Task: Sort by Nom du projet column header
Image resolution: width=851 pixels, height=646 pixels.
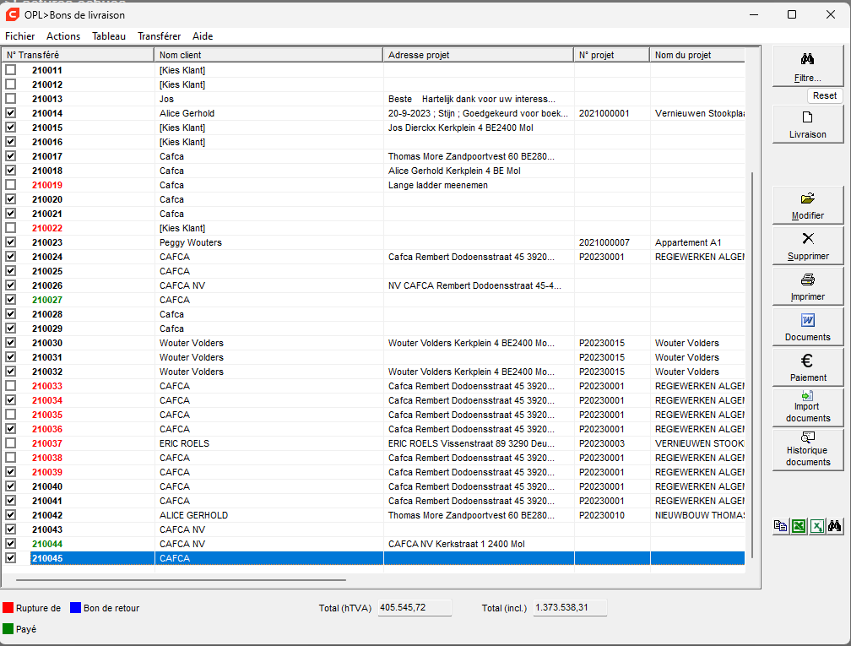Action: (697, 55)
